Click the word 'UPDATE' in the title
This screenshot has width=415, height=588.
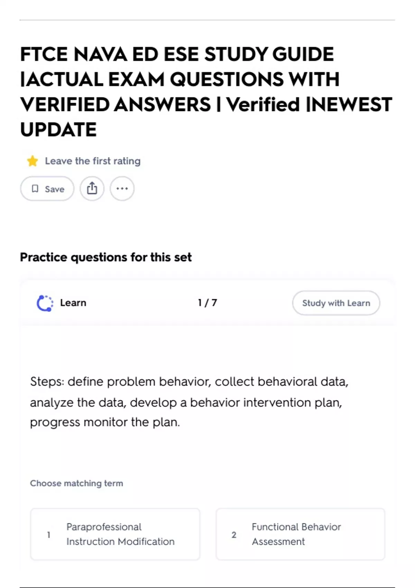pos(58,130)
